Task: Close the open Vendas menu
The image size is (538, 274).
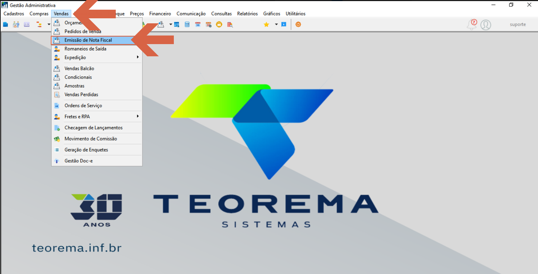Action: (61, 14)
